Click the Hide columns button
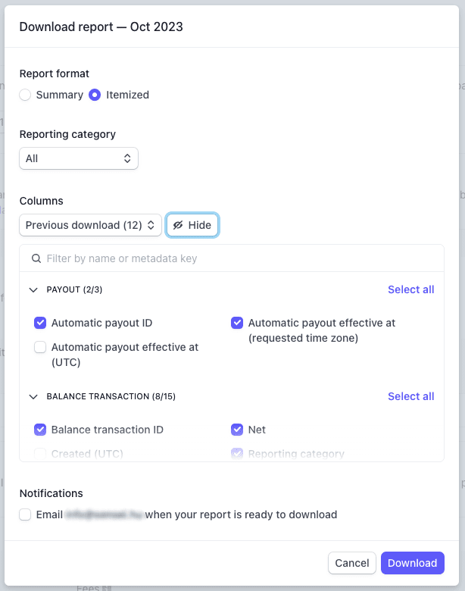Screen dimensions: 465x591 (192, 225)
